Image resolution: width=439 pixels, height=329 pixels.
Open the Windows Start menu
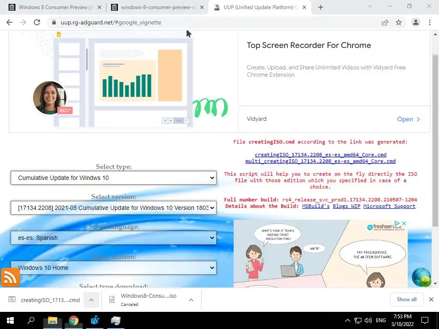point(10,320)
